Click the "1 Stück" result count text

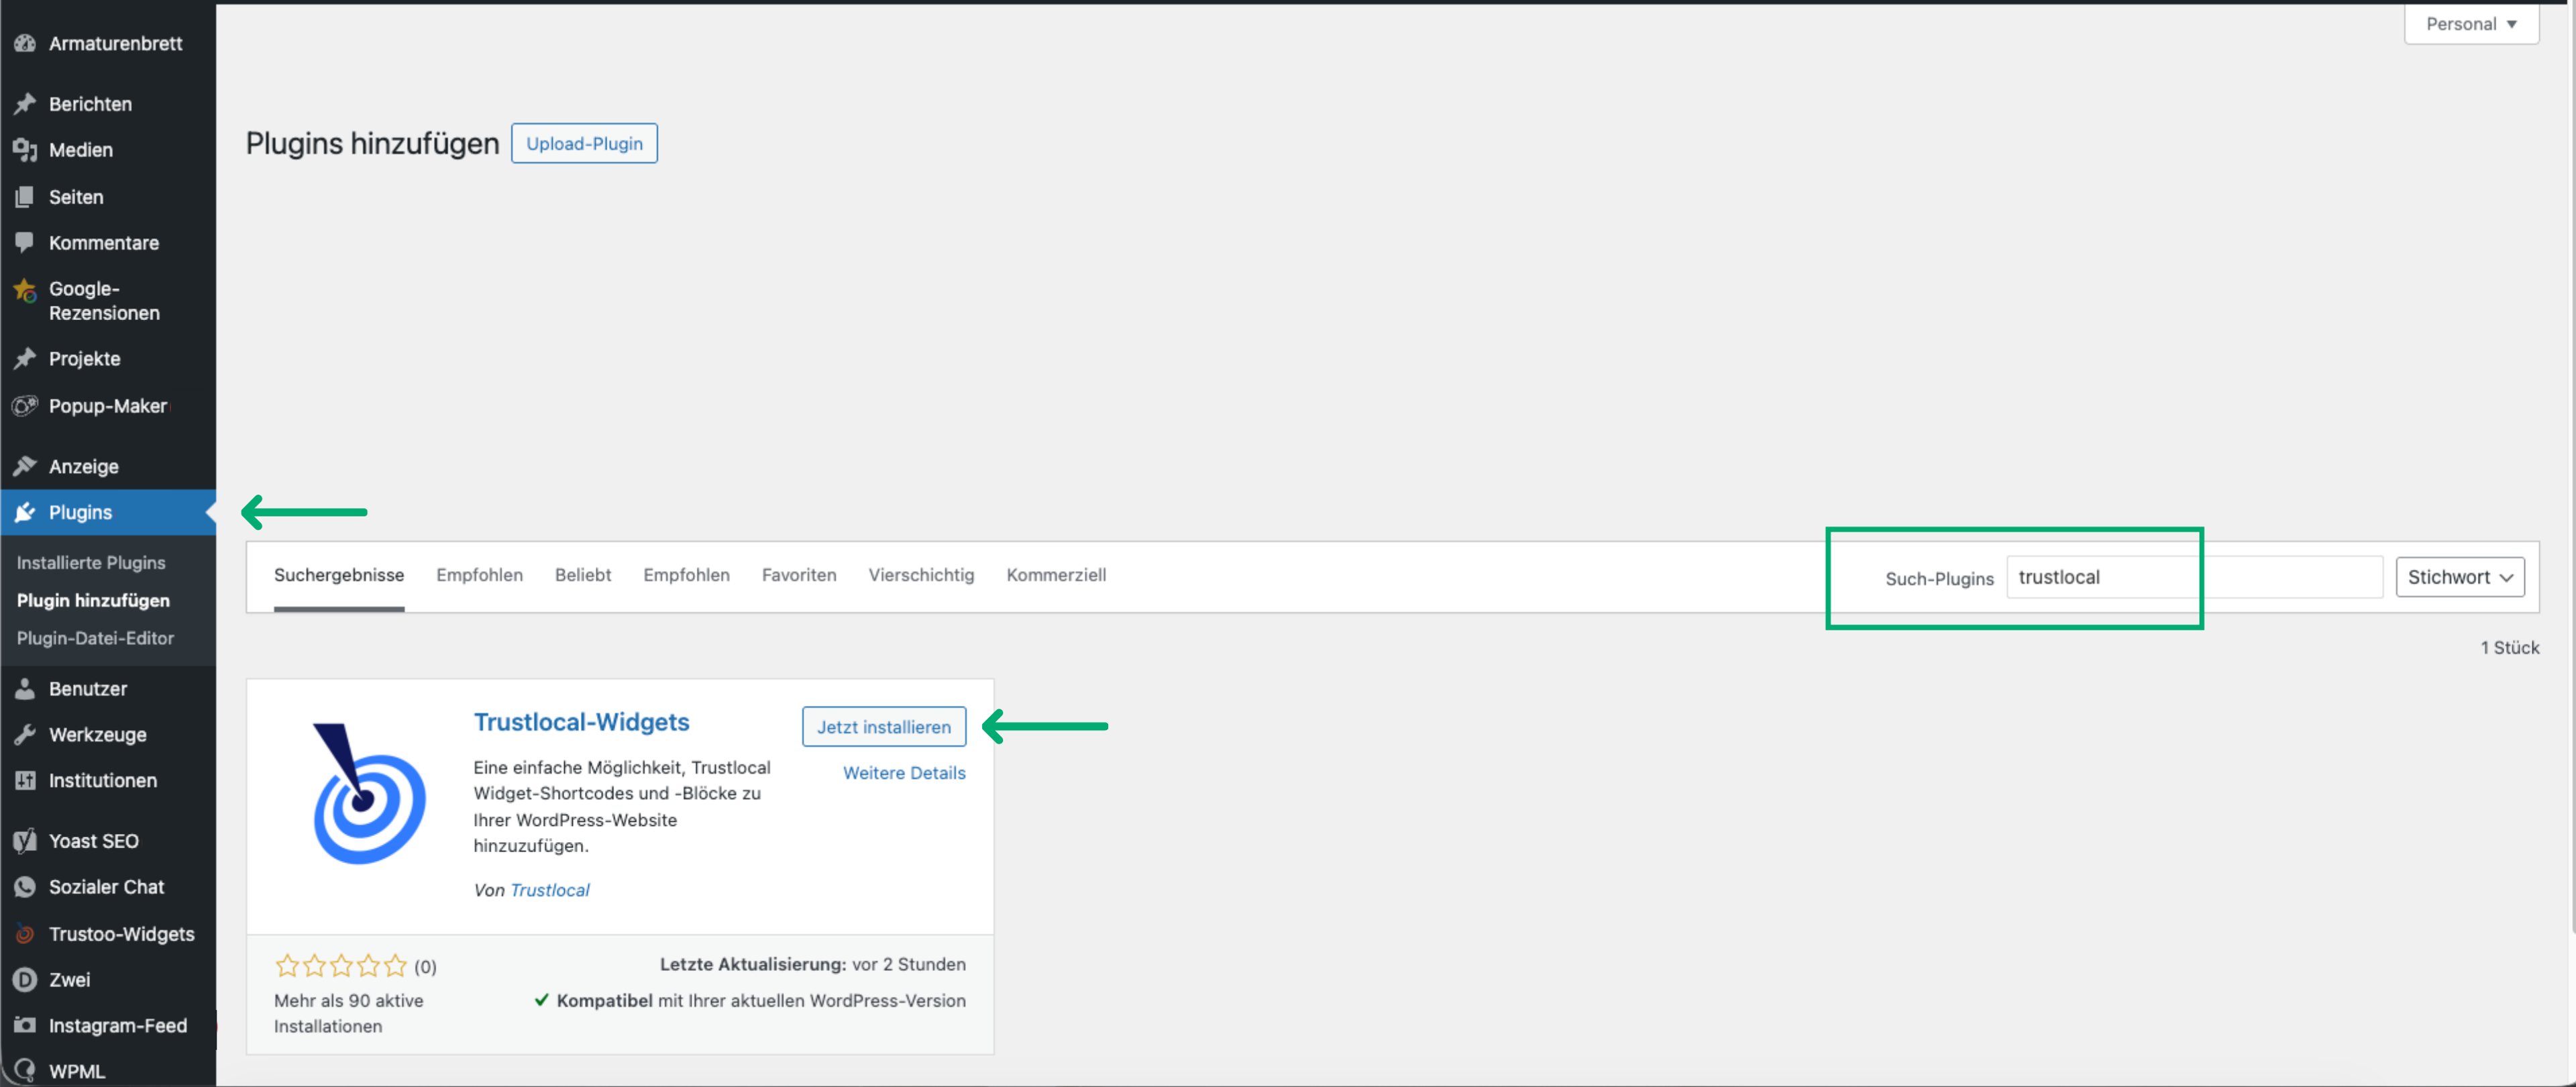pyautogui.click(x=2509, y=648)
